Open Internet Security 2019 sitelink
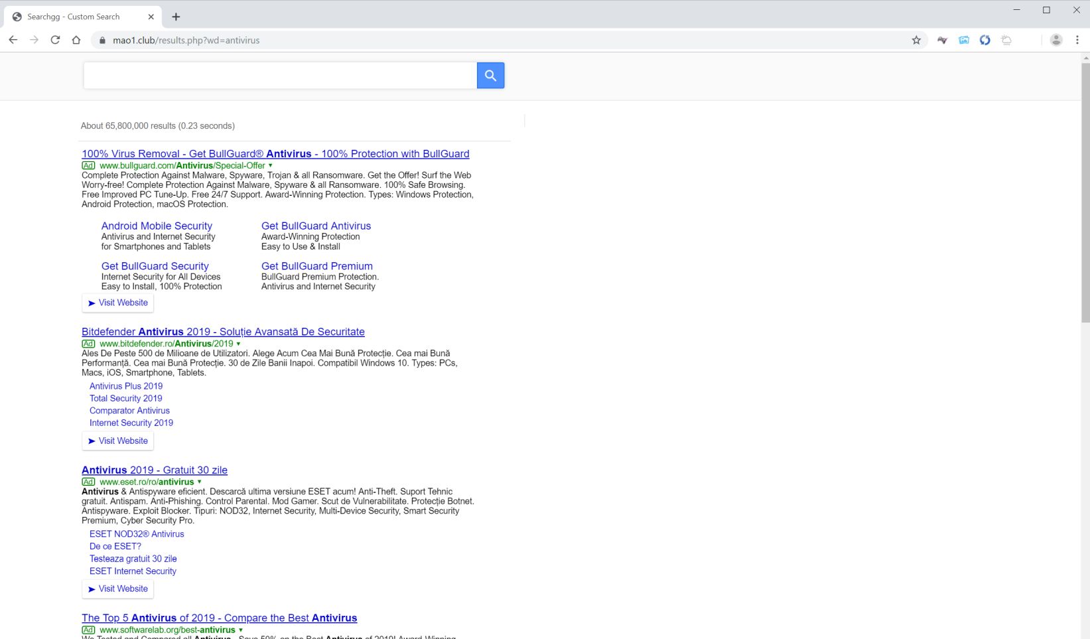Image resolution: width=1090 pixels, height=639 pixels. (x=131, y=423)
